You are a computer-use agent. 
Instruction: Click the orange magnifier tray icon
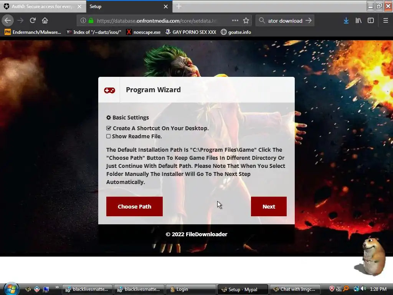[346, 289]
